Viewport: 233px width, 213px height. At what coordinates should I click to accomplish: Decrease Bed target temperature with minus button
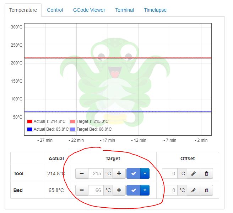click(x=82, y=190)
